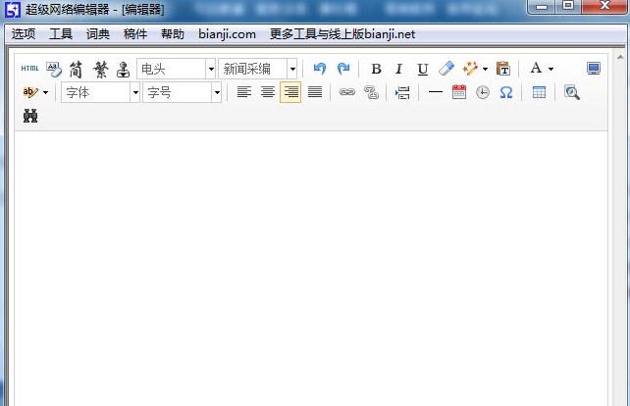The height and width of the screenshot is (406, 630).
Task: Convert text to Traditional Chinese (繁)
Action: tap(100, 70)
